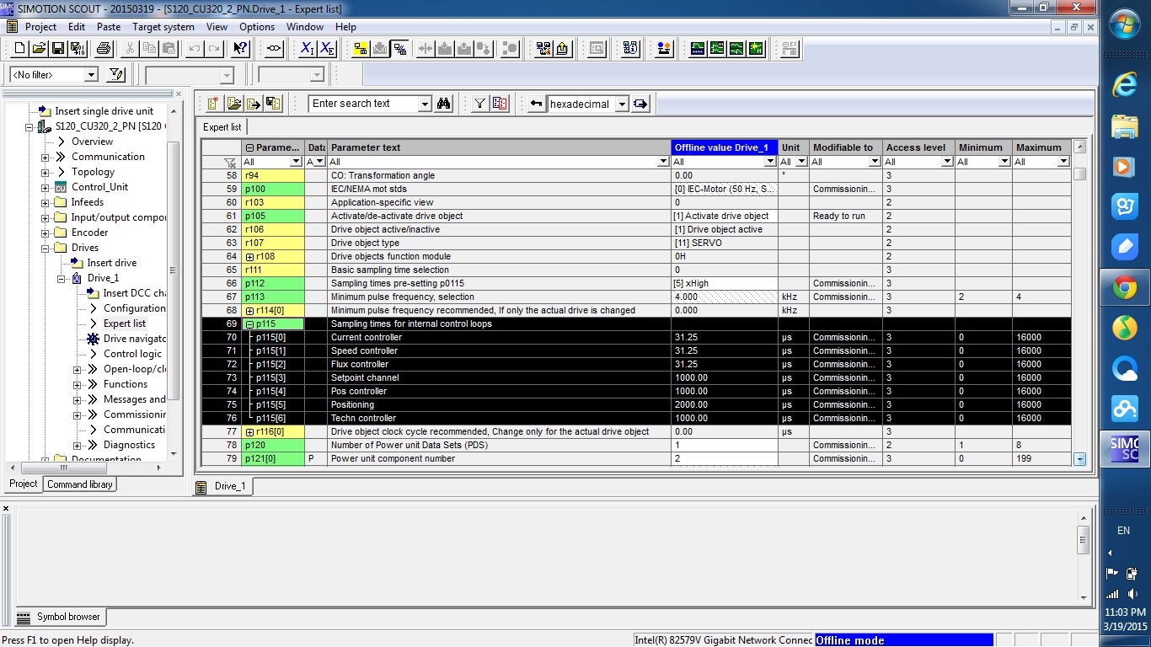Open the Drive navigator in project tree
The width and height of the screenshot is (1151, 647).
pos(133,339)
